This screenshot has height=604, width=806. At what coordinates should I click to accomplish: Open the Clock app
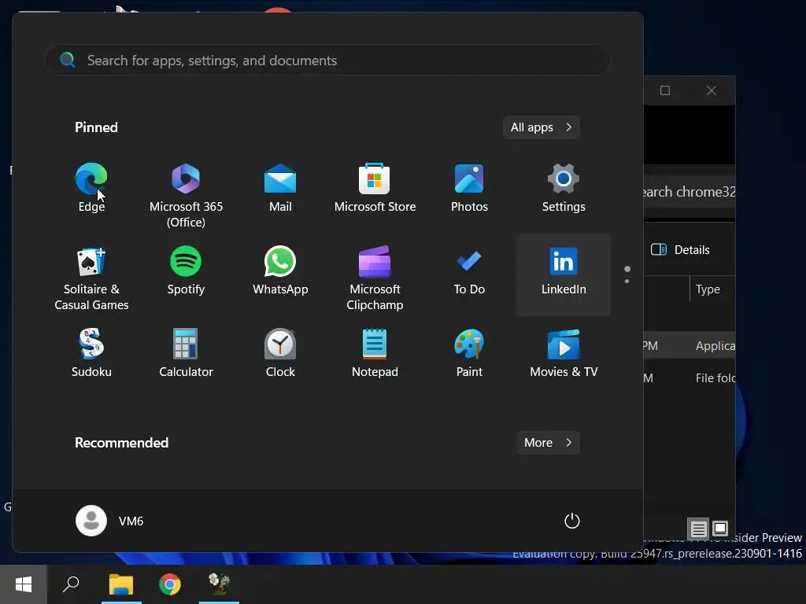pos(280,353)
